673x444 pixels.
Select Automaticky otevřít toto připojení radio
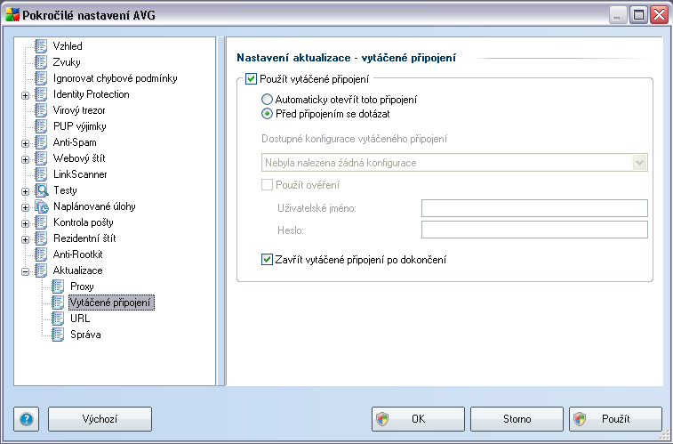pyautogui.click(x=267, y=100)
